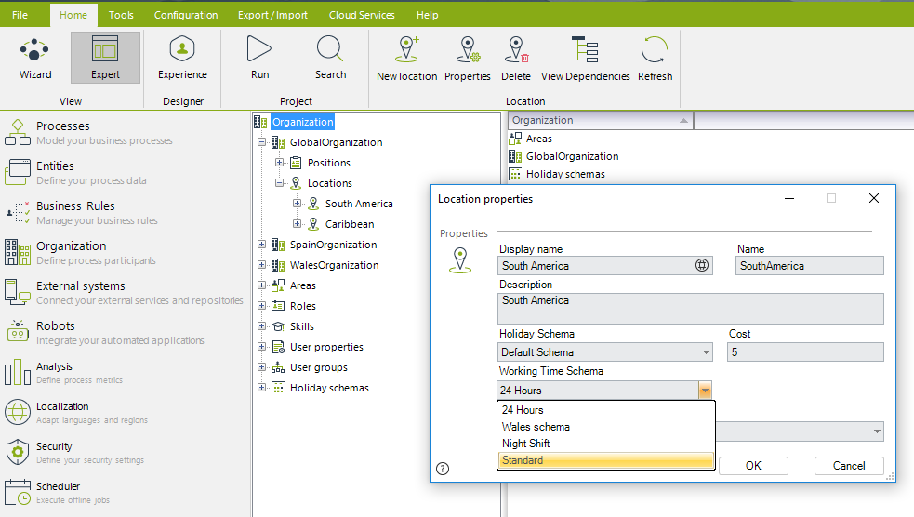Viewport: 914px width, 517px height.
Task: Open the Analysis module
Action: coord(64,373)
